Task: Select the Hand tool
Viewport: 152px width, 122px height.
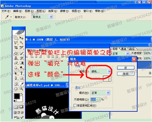Action: pyautogui.click(x=16, y=89)
